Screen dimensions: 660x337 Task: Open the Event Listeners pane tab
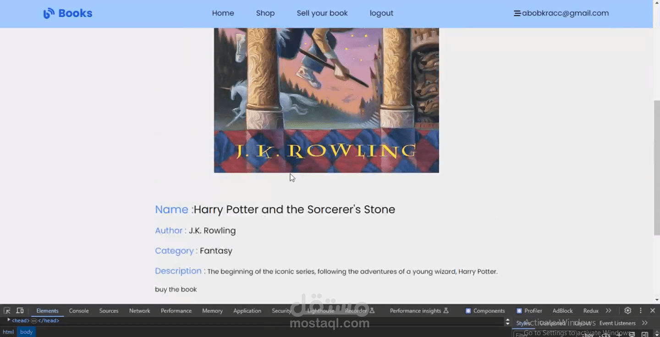point(617,323)
